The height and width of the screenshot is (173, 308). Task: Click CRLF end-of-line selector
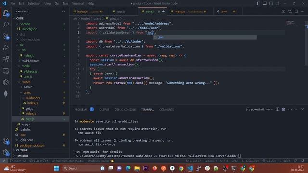pos(235,161)
